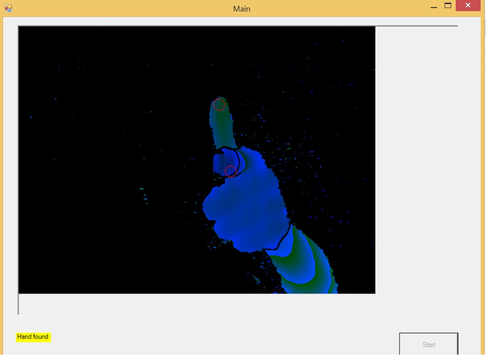Click the Start button
This screenshot has width=486, height=355.
tap(429, 344)
